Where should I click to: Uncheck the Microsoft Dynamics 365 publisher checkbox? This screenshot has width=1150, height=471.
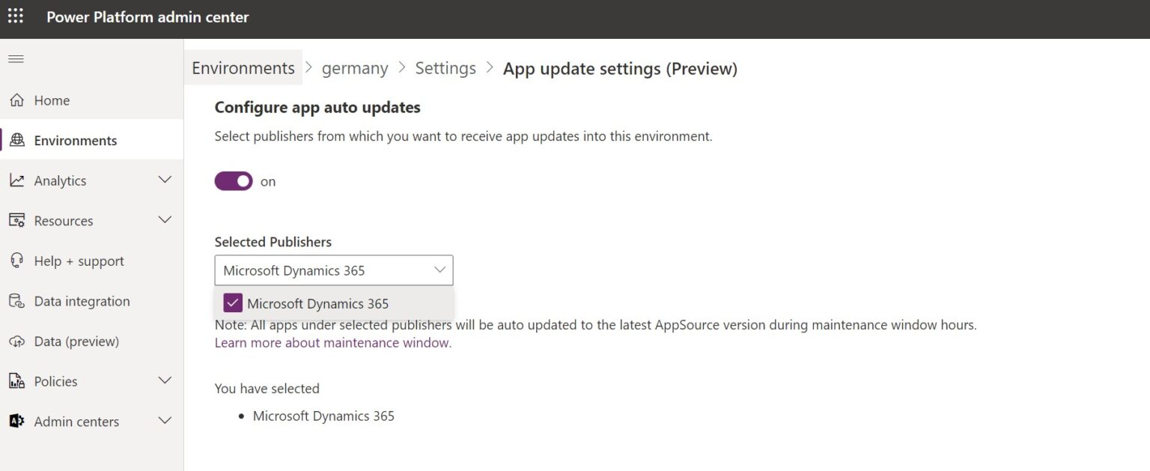point(232,303)
